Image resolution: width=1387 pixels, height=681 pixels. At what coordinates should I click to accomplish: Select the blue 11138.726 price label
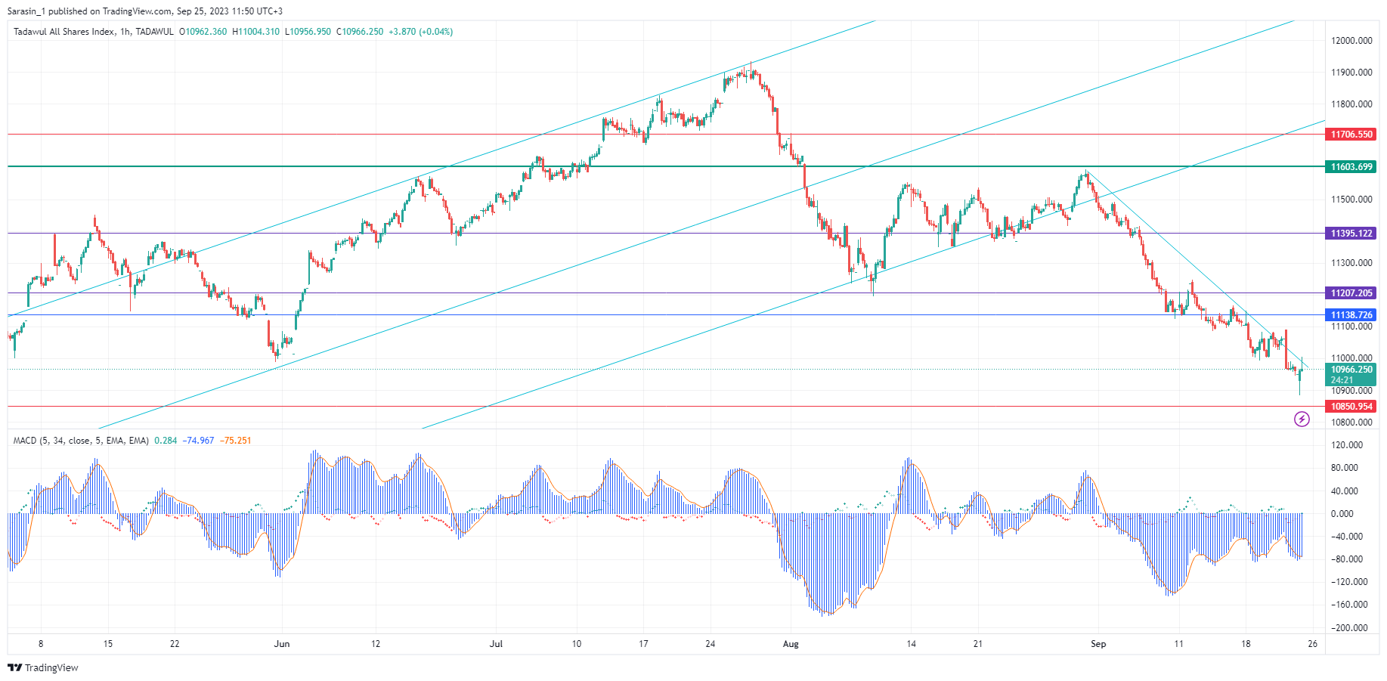(x=1351, y=315)
